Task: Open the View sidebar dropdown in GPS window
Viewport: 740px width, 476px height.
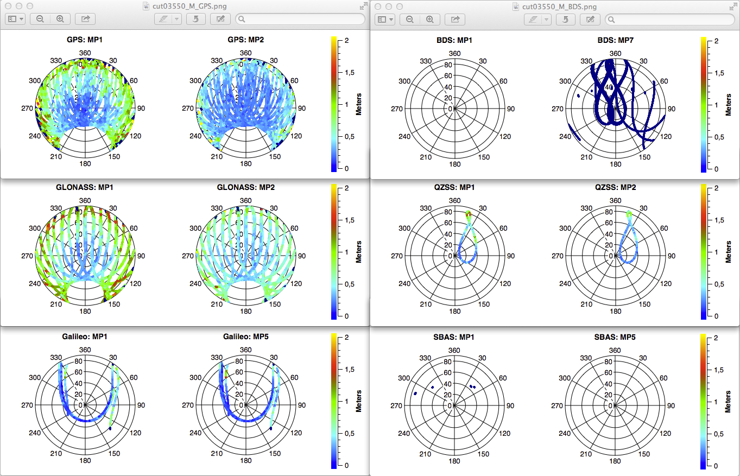Action: [x=15, y=19]
